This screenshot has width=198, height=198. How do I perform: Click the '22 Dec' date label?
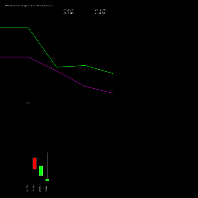[40, 188]
